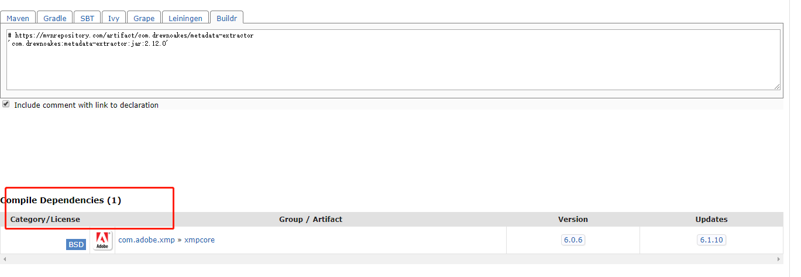The height and width of the screenshot is (277, 801).
Task: Click the BSD license badge
Action: click(76, 244)
